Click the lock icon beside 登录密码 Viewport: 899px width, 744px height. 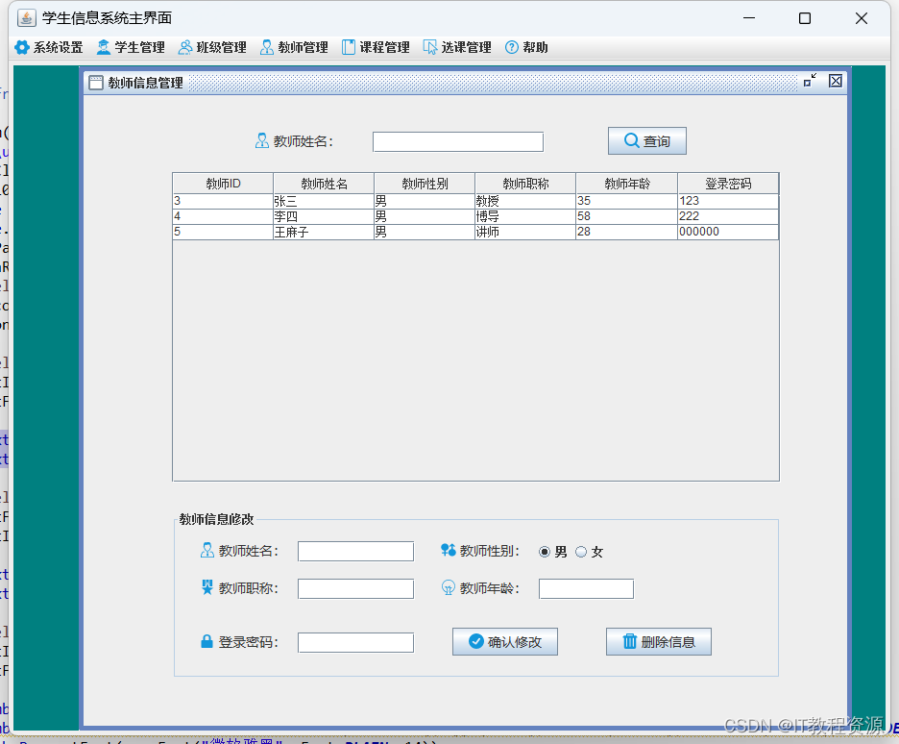click(x=207, y=641)
